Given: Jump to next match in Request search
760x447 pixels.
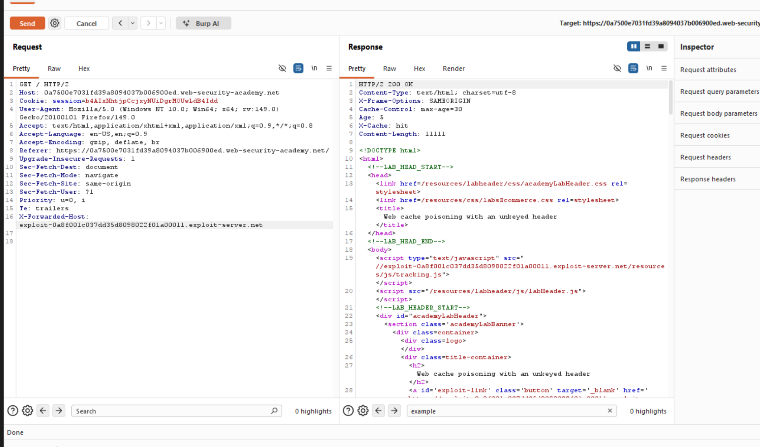Looking at the screenshot, I should coord(59,411).
